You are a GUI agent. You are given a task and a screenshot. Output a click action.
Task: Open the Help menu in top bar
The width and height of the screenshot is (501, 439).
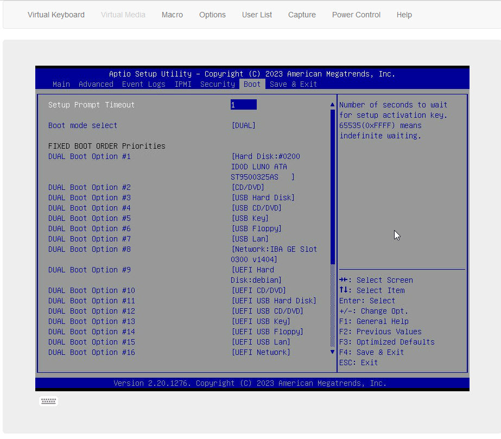(404, 15)
